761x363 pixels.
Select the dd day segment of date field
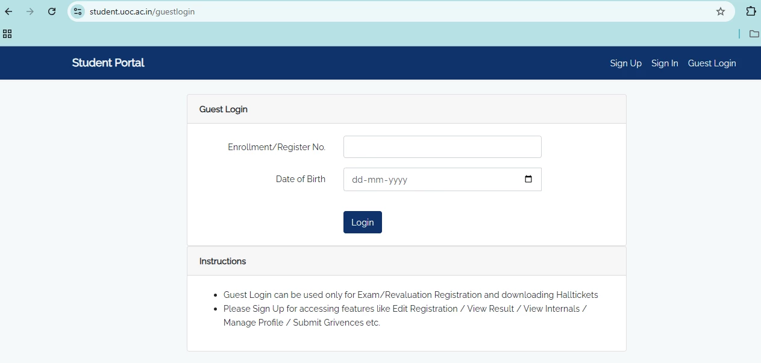357,180
